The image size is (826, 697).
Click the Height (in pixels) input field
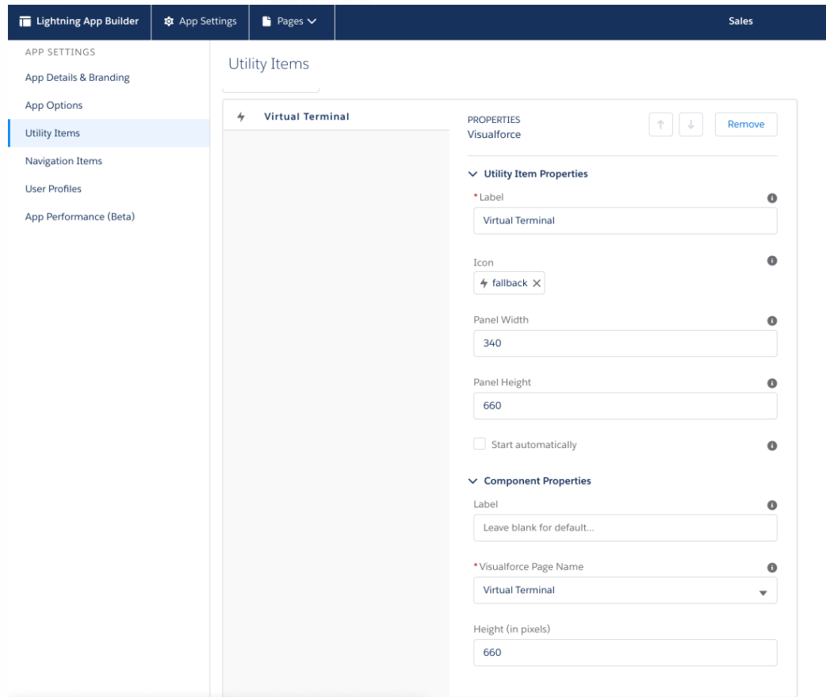coord(625,653)
